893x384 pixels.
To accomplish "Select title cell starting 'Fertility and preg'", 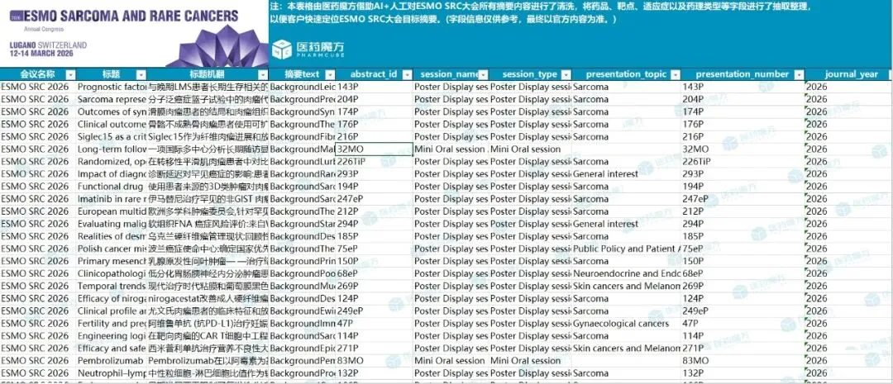I will (111, 324).
